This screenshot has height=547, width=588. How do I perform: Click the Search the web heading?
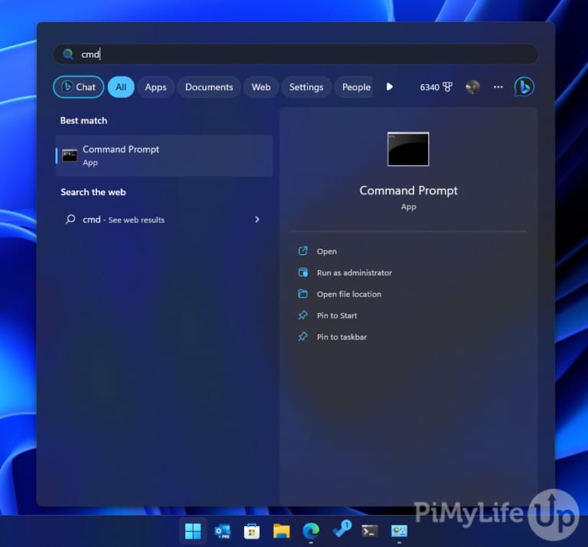click(93, 192)
